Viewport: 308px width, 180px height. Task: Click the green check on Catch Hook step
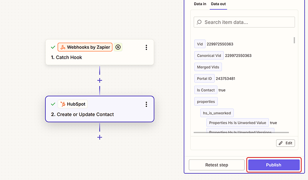pos(53,47)
